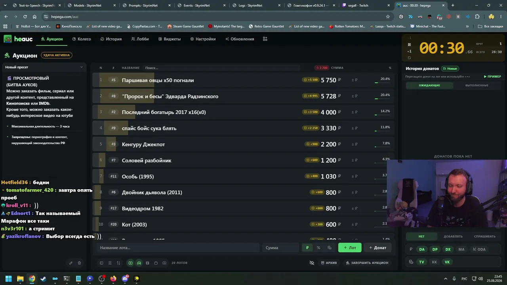
Task: Click the edit pencil icon under the rules
Action: pyautogui.click(x=71, y=263)
